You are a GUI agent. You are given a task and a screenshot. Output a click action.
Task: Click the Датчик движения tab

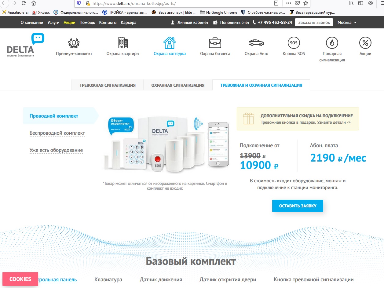click(x=161, y=279)
